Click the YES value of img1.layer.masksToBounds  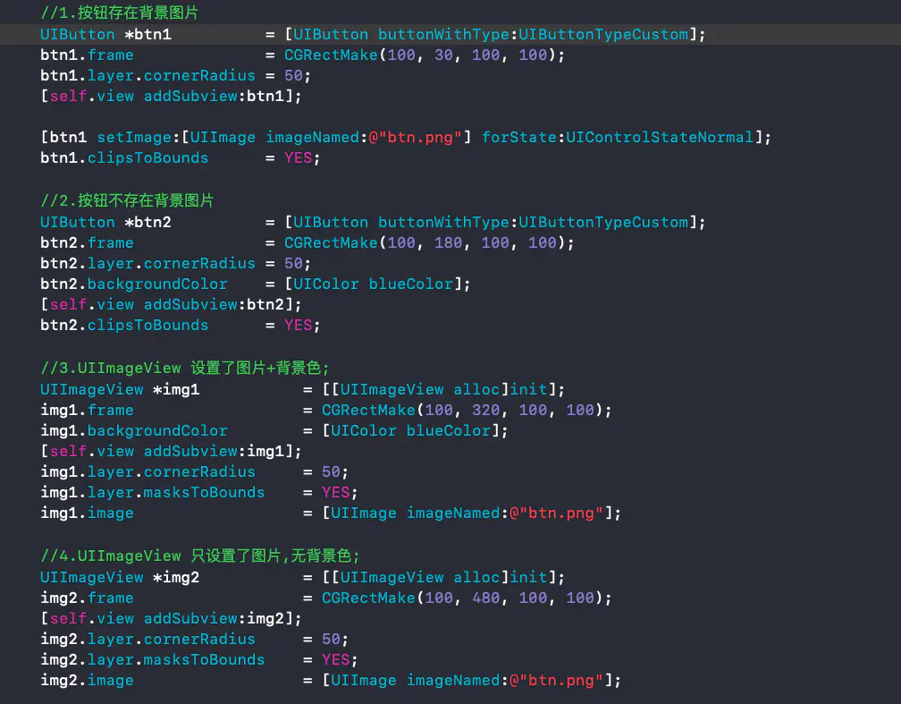click(x=335, y=493)
